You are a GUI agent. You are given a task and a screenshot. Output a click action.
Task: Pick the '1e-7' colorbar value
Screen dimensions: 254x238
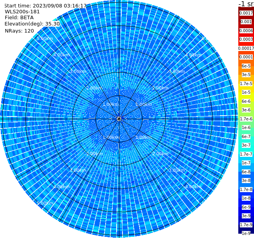pos(246,163)
